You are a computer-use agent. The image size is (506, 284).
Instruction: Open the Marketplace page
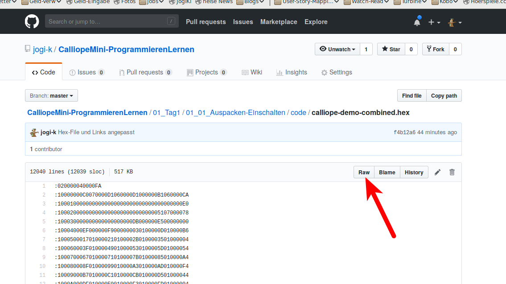coord(279,21)
